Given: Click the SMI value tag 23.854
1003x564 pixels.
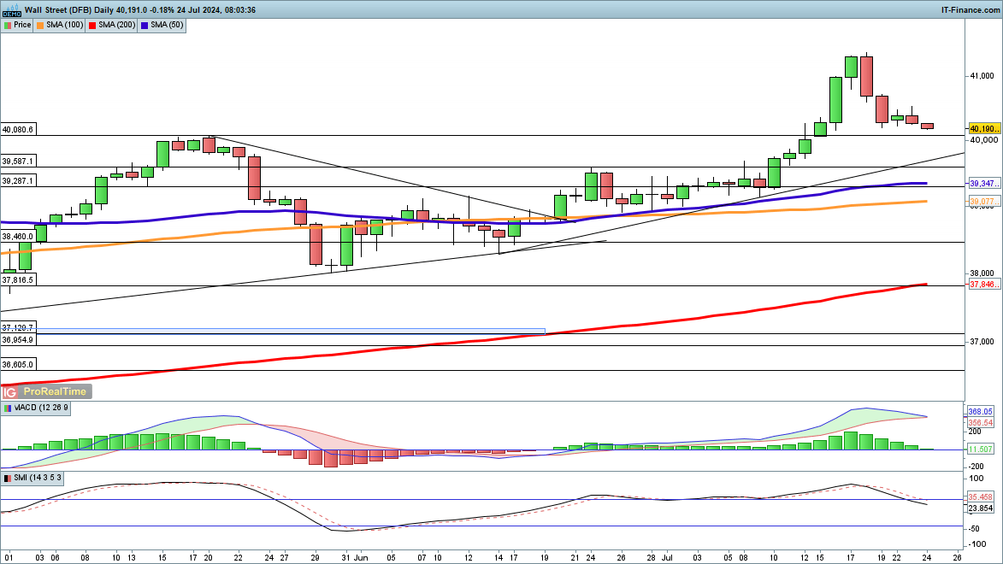Looking at the screenshot, I should (x=980, y=508).
